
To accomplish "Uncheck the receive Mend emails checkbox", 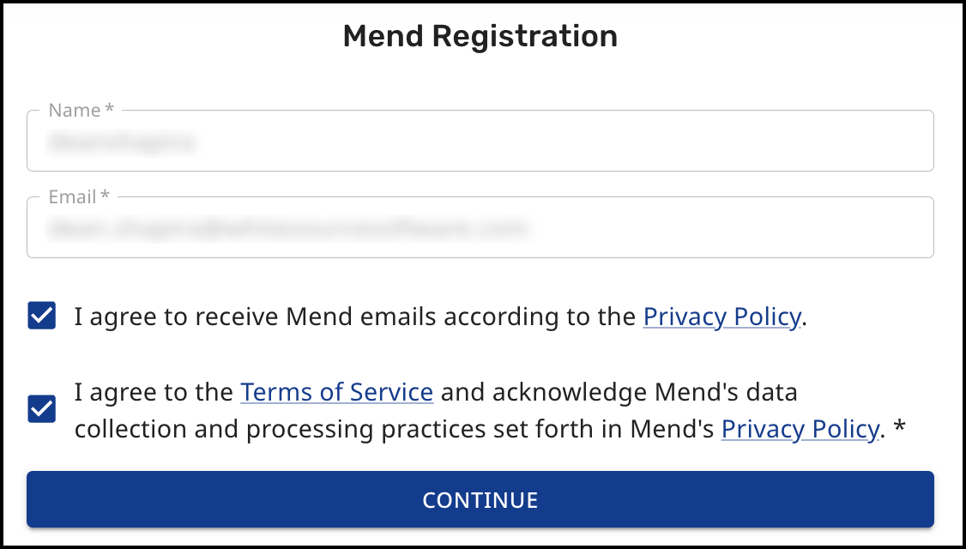I will [42, 317].
